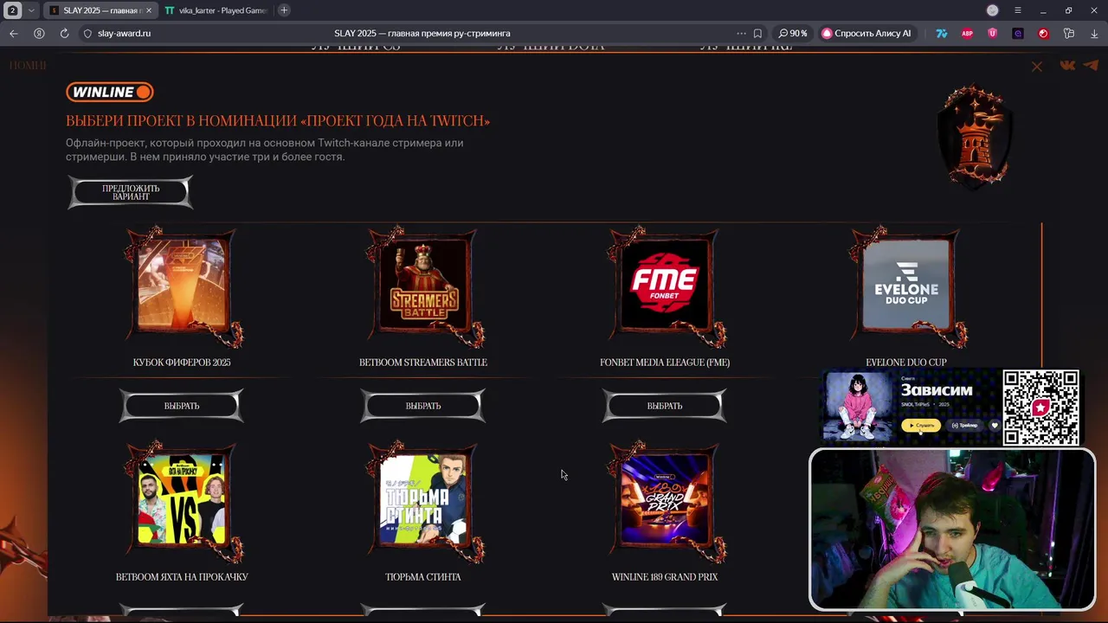Screen dimensions: 1108x623
Task: Expand the tab list chevron
Action: pos(31,10)
